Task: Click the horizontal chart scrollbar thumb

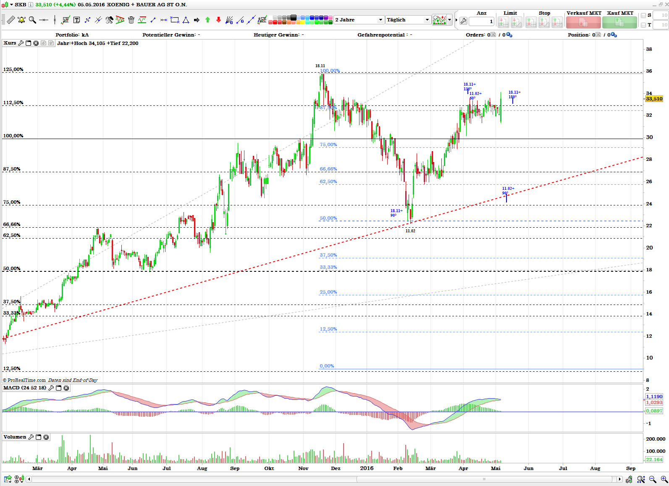Action: pyautogui.click(x=484, y=479)
